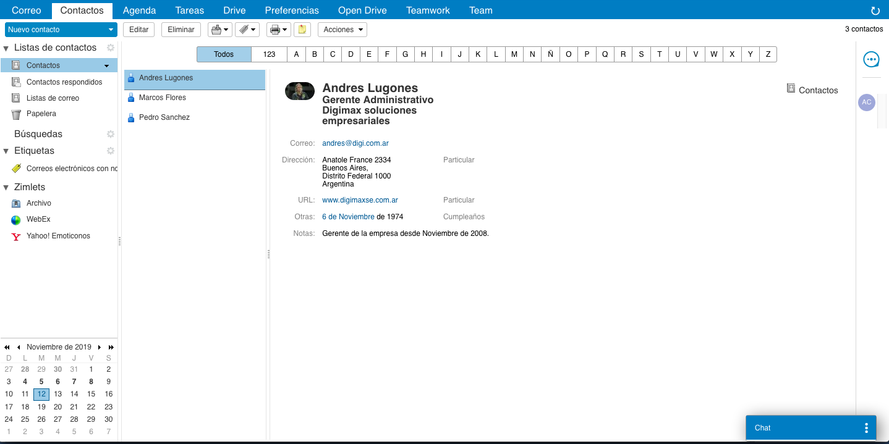Switch to Agenda tab
The image size is (889, 444).
click(x=140, y=10)
